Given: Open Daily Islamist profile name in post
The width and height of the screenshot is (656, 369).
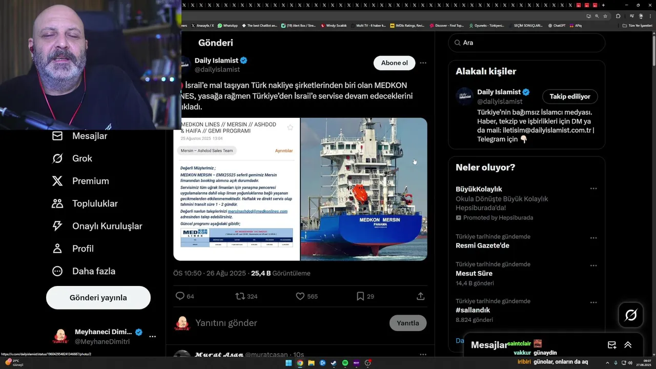Looking at the screenshot, I should tap(216, 60).
